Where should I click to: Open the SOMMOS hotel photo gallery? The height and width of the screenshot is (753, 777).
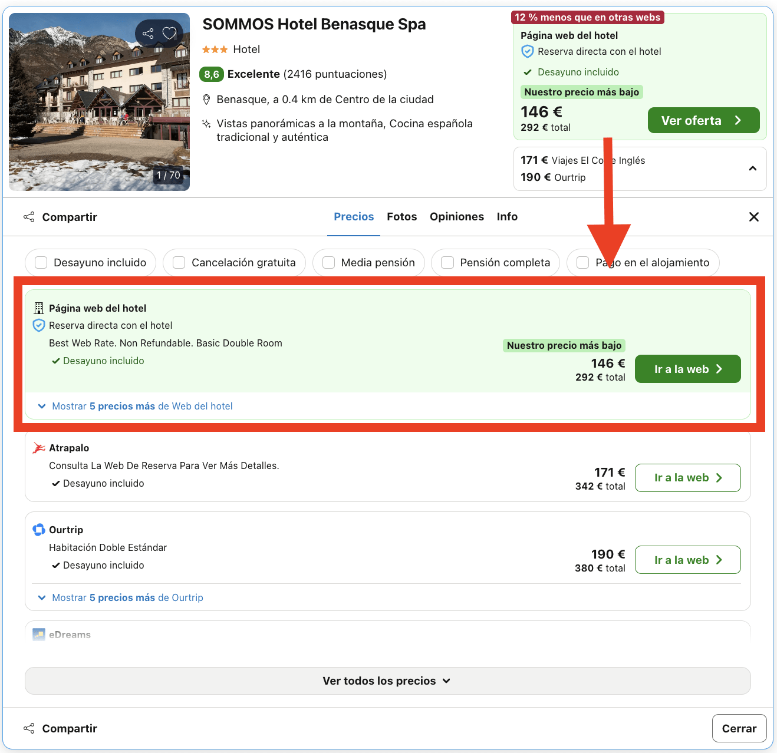coord(99,102)
